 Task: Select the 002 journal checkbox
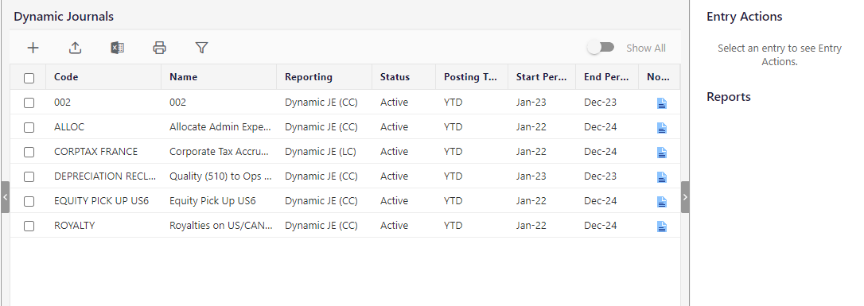tap(29, 103)
